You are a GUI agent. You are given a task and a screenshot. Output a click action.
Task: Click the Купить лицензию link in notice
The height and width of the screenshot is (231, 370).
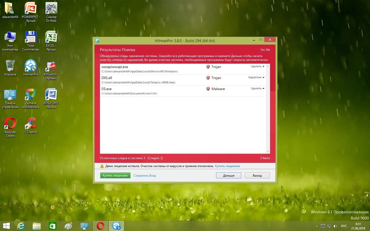click(227, 166)
